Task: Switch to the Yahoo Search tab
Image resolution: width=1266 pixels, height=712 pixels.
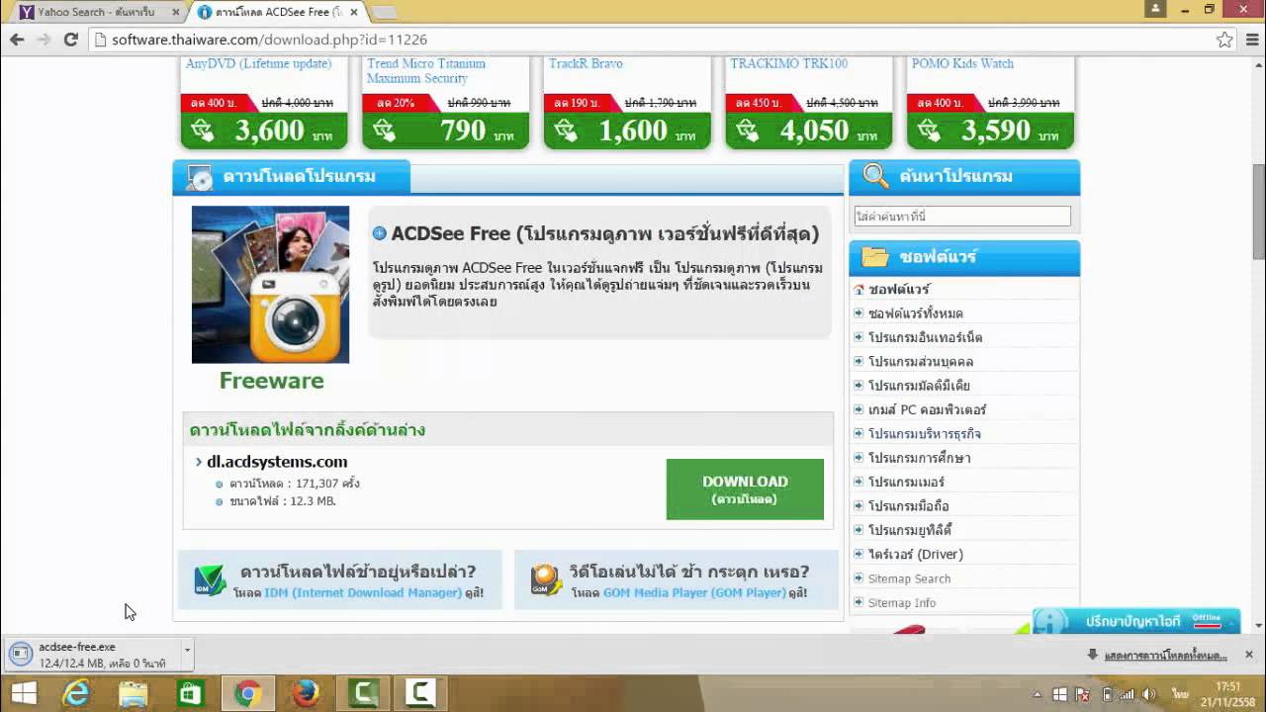Action: coord(95,12)
